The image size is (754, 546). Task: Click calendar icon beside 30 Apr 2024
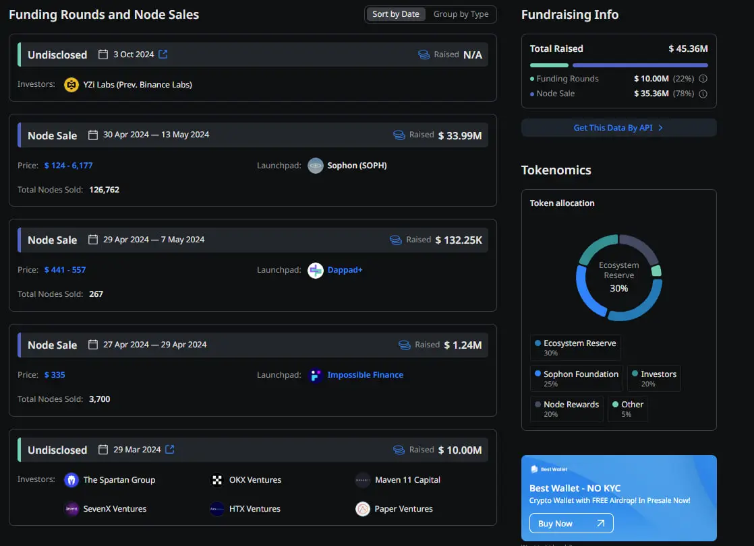tap(93, 135)
